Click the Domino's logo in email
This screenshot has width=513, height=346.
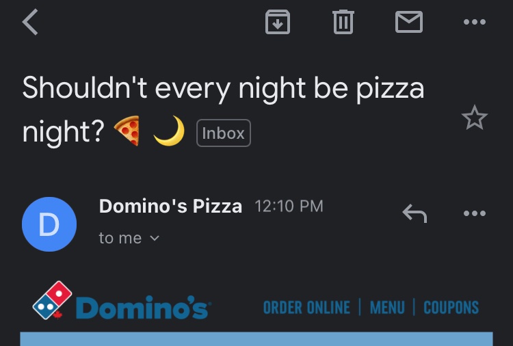[x=122, y=301]
